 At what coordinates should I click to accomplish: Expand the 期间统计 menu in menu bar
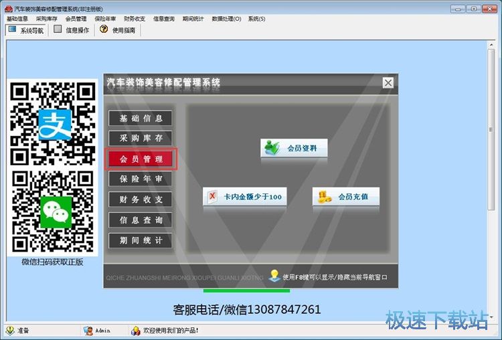pyautogui.click(x=193, y=19)
